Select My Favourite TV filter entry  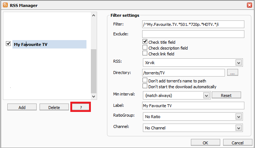pyautogui.click(x=49, y=44)
